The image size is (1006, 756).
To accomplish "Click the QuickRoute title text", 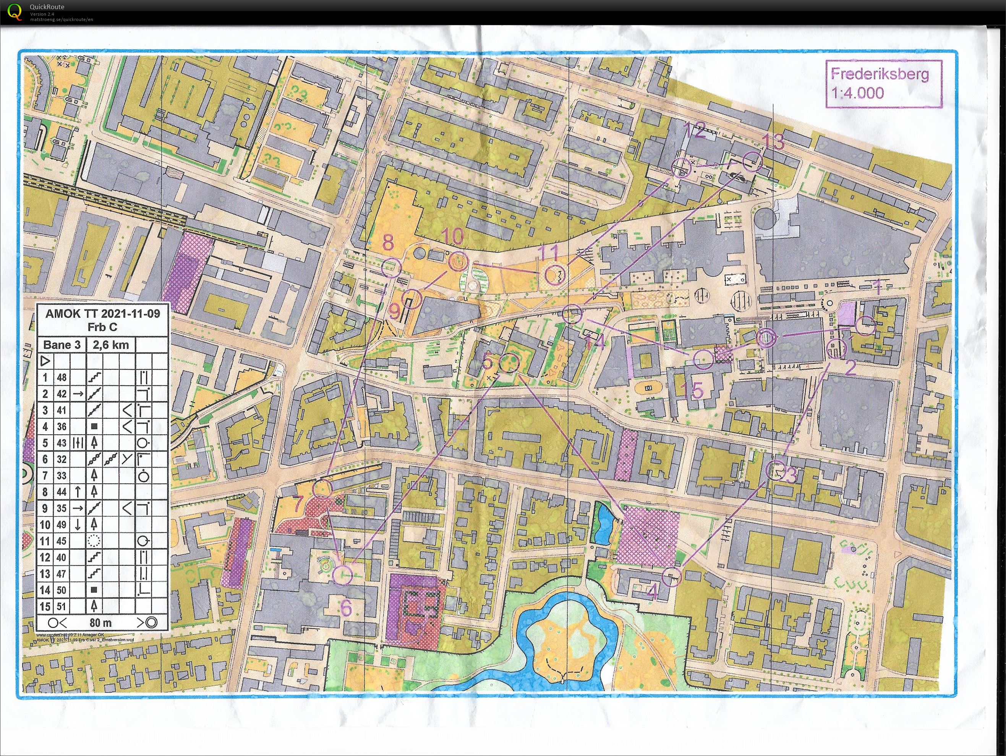I will (x=47, y=7).
